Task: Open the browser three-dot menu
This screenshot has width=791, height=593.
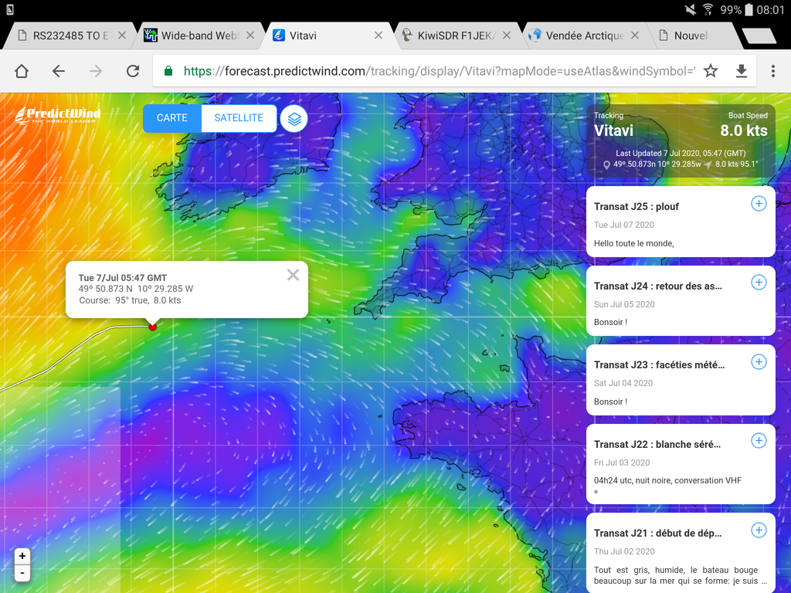Action: point(772,71)
